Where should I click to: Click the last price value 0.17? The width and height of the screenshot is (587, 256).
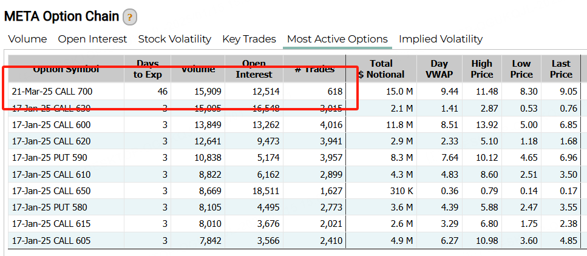point(568,191)
